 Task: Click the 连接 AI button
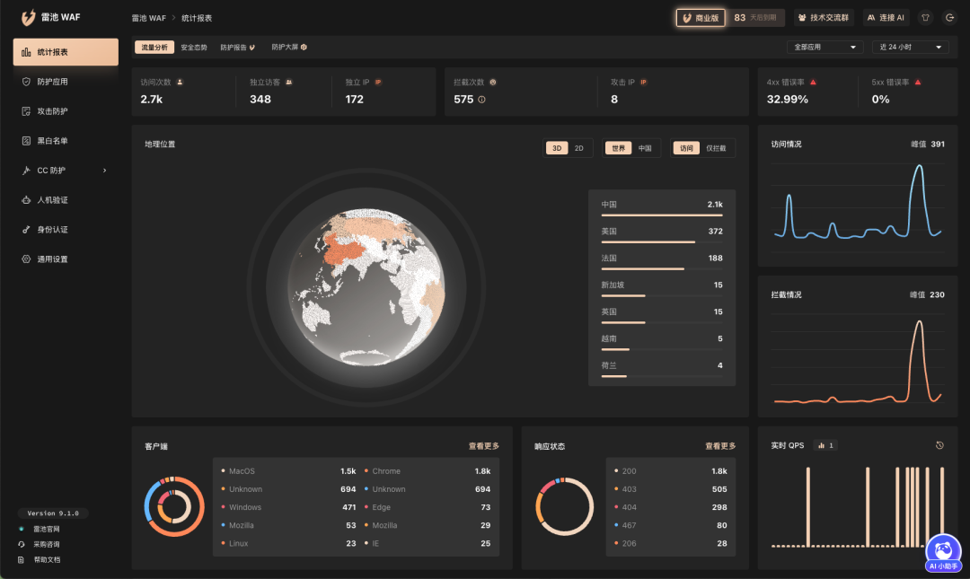[886, 18]
